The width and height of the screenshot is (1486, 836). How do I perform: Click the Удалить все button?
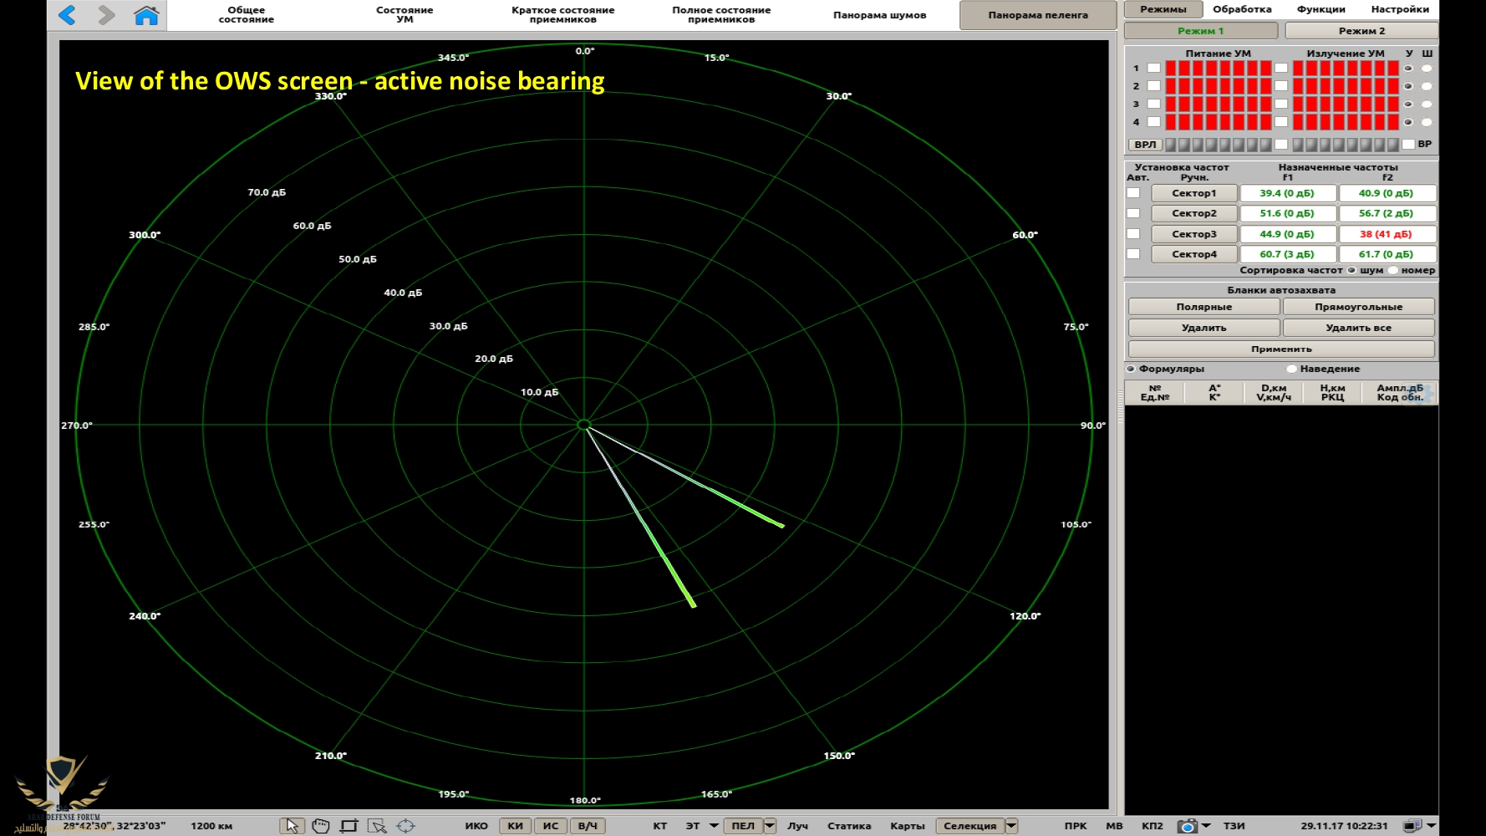1359,328
